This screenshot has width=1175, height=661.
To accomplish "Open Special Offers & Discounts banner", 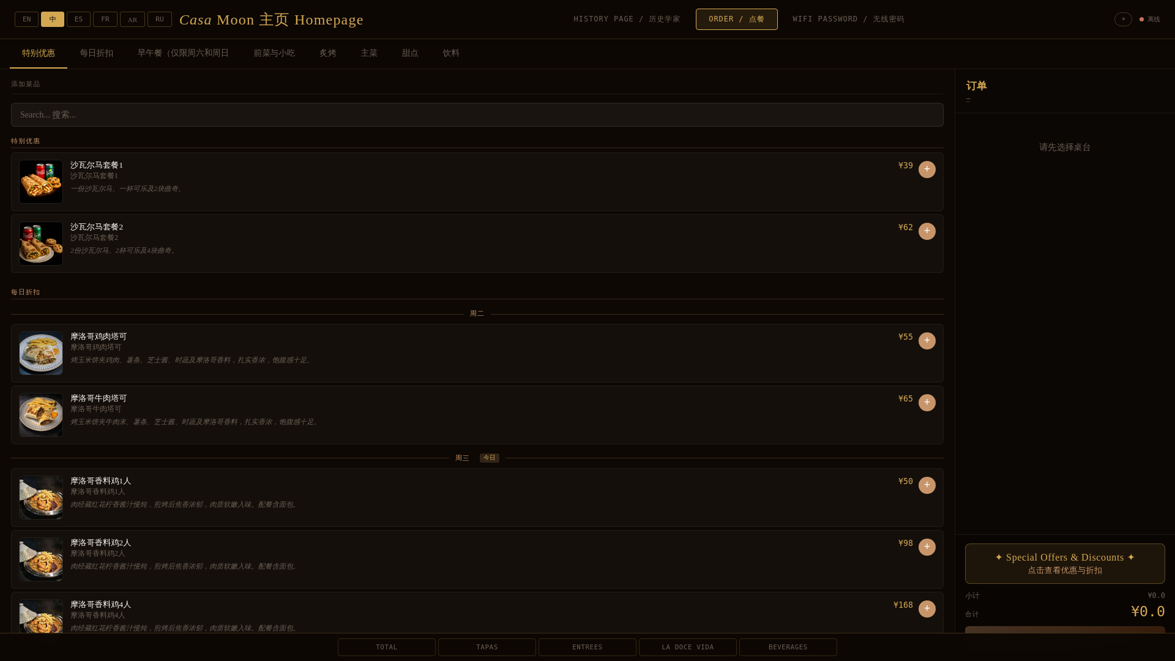I will (x=1065, y=564).
